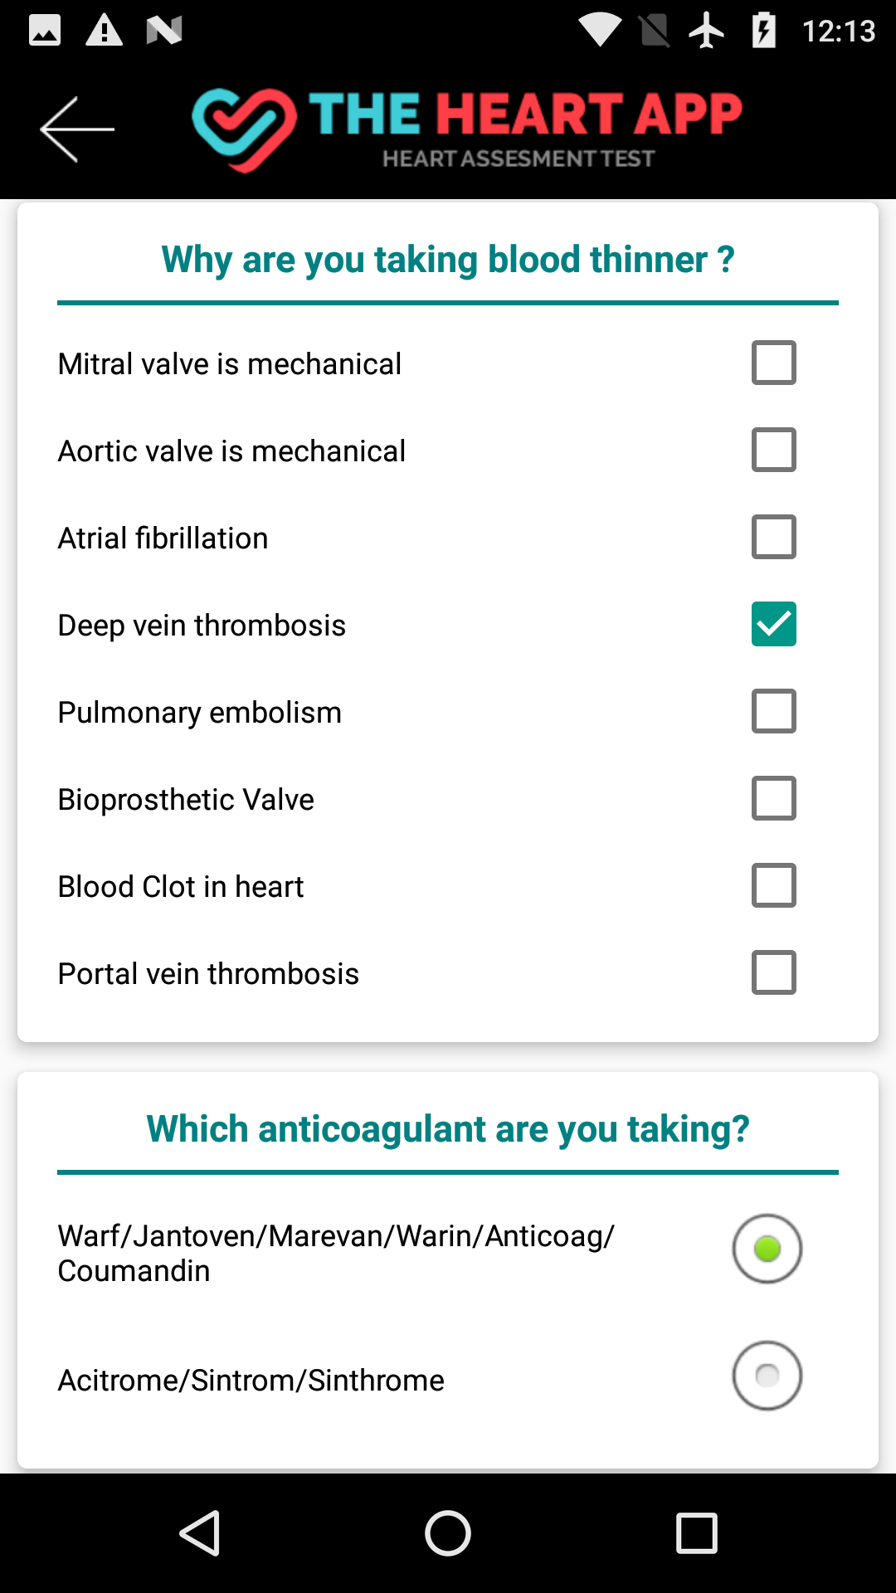Select the Warf/Jantoven/Coumandin radio button
Viewport: 896px width, 1593px height.
(x=767, y=1249)
